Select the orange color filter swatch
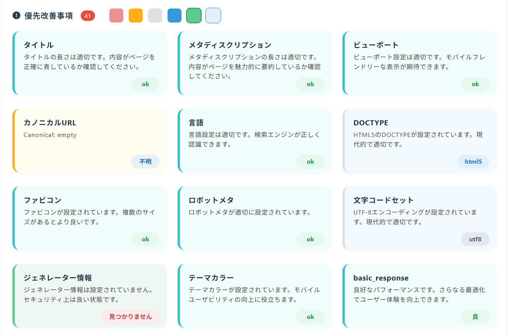Screen dimensions: 508x336 pos(136,16)
